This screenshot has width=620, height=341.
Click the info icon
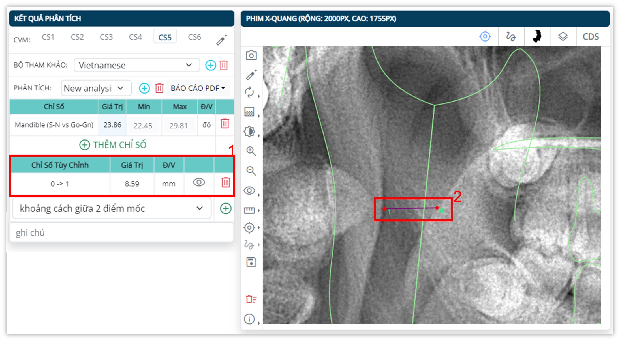click(249, 319)
